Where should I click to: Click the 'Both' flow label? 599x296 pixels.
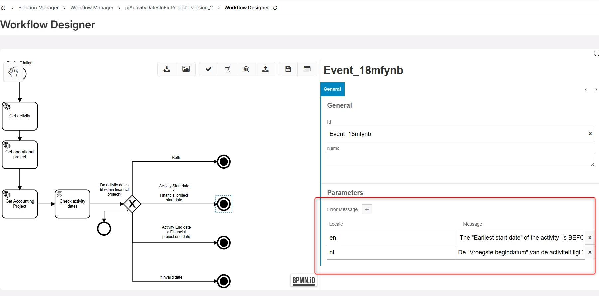click(176, 158)
